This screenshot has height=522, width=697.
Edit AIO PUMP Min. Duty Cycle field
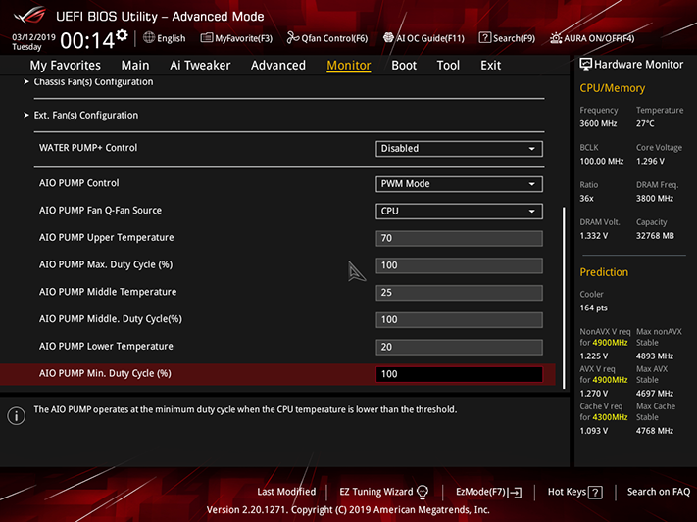[459, 374]
